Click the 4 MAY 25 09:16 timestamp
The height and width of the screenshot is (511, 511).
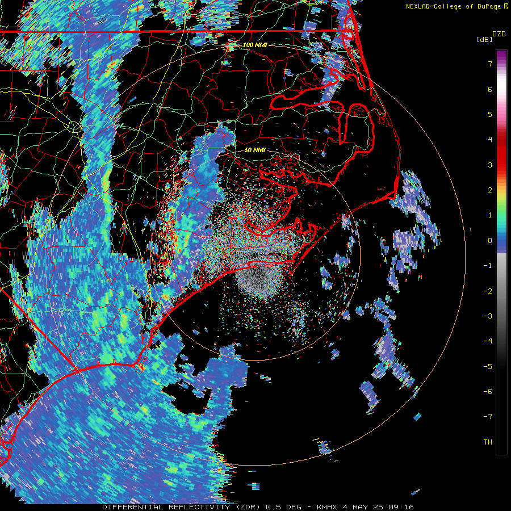point(378,507)
